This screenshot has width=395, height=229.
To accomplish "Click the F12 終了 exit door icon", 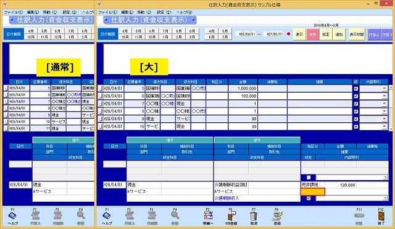I will tap(381, 216).
